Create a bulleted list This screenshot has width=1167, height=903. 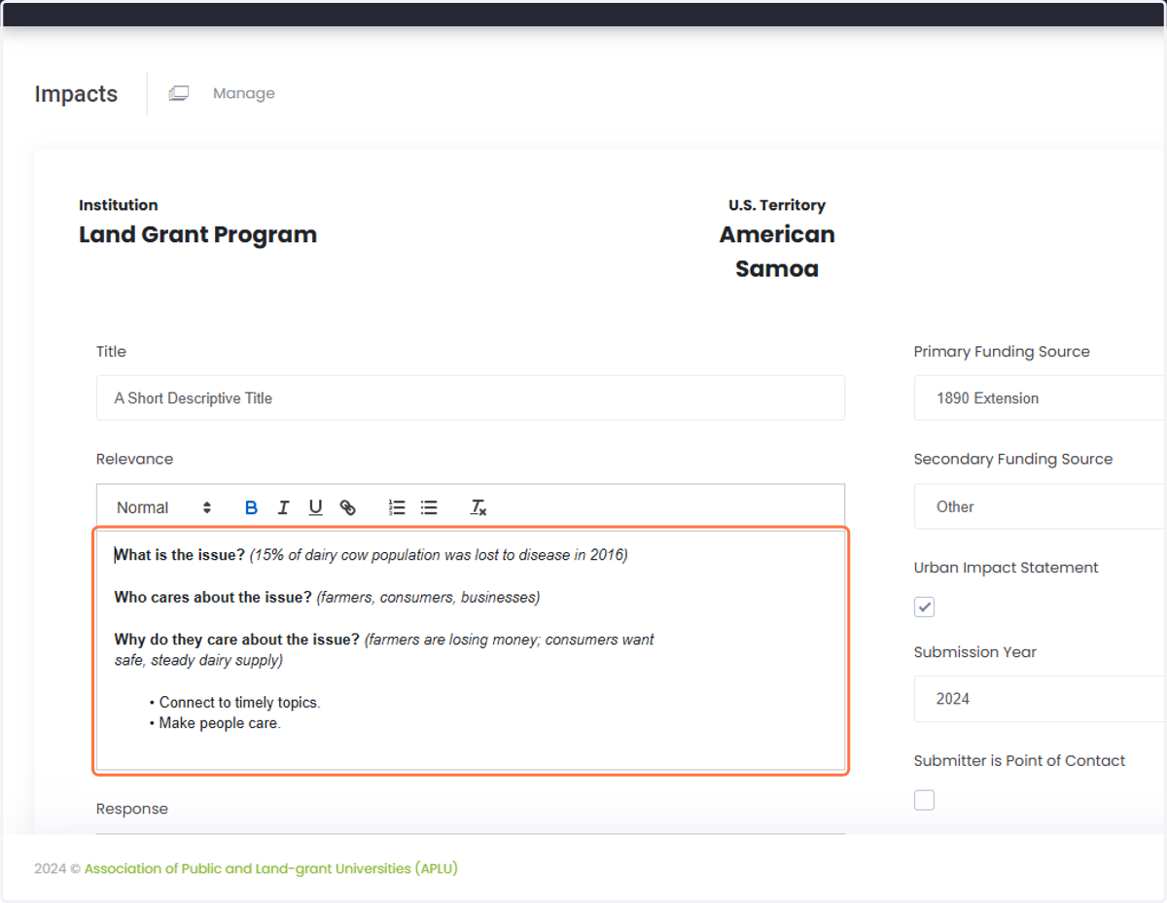coord(429,507)
